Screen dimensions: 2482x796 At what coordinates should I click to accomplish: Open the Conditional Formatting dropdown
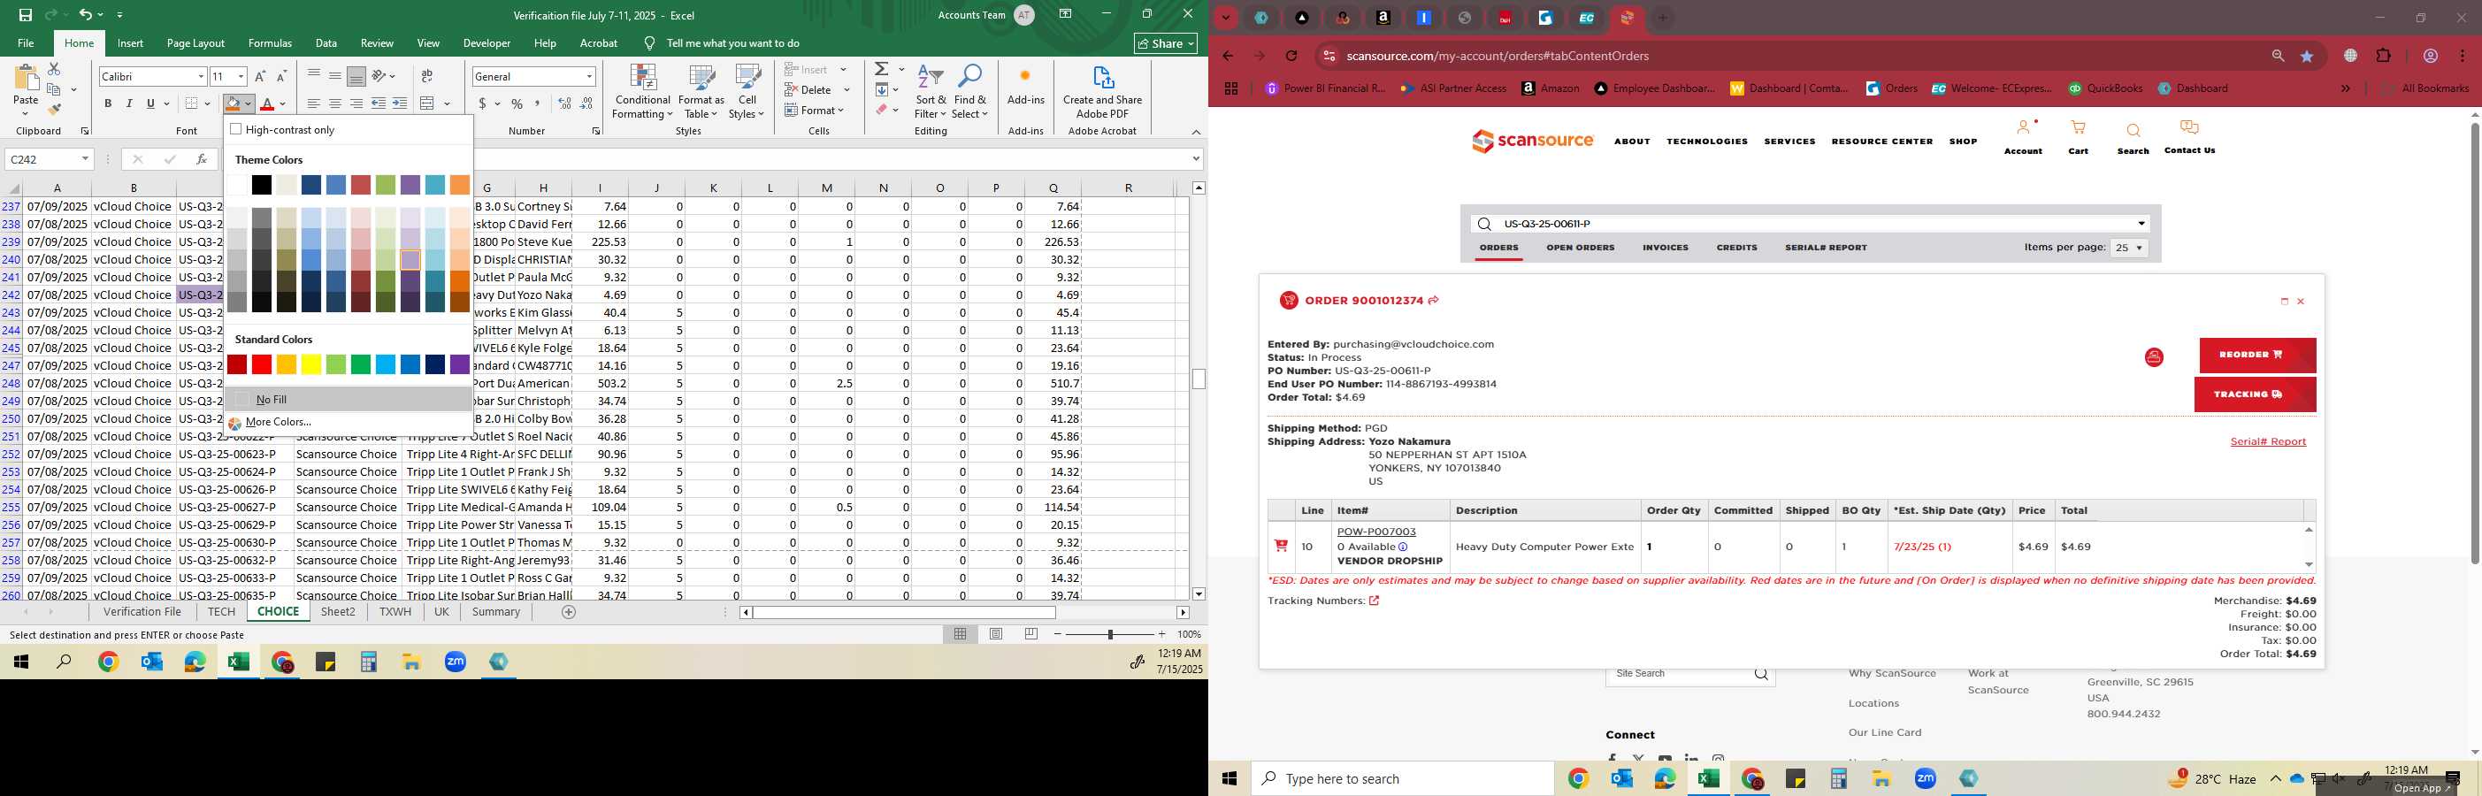click(643, 93)
